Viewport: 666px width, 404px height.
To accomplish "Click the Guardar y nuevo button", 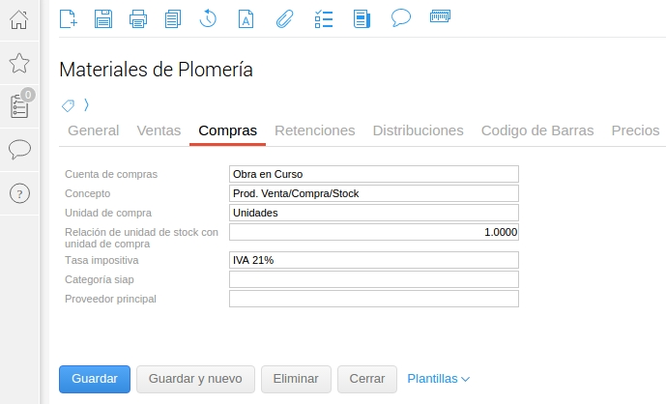I will (195, 379).
